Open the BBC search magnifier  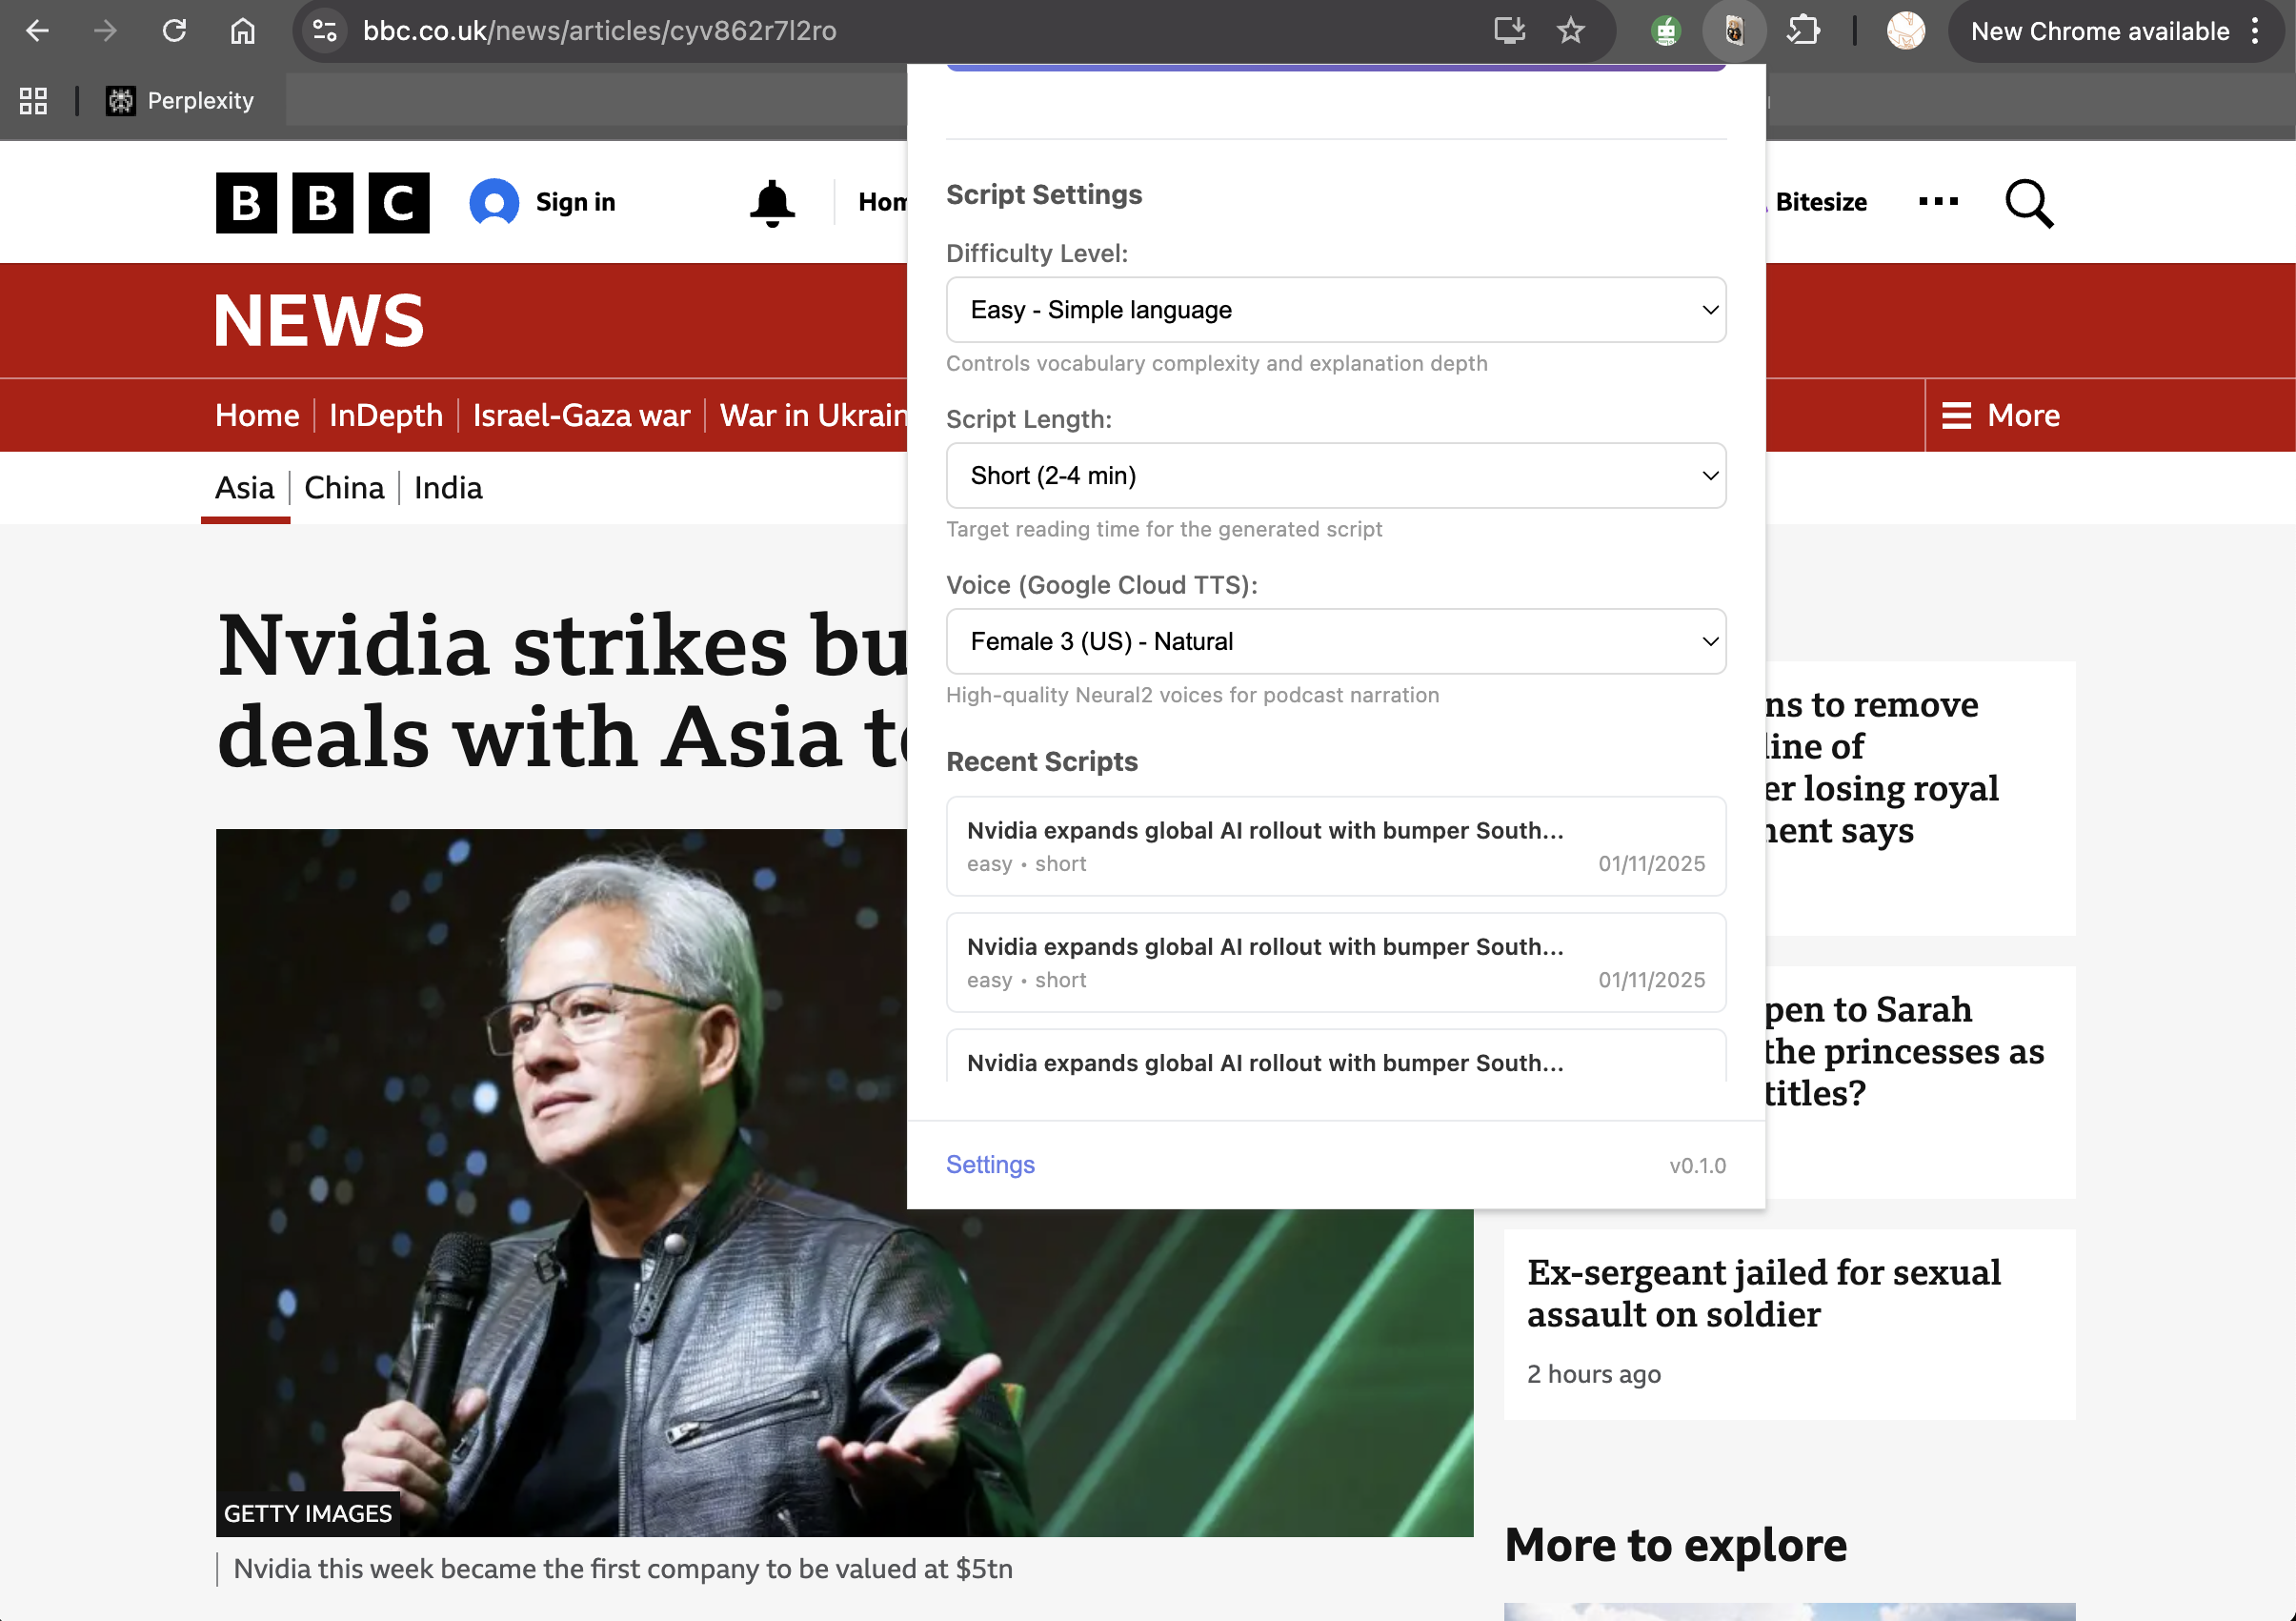click(2028, 203)
